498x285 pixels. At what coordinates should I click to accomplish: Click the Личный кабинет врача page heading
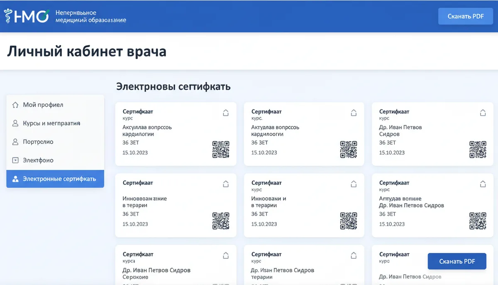pyautogui.click(x=87, y=52)
